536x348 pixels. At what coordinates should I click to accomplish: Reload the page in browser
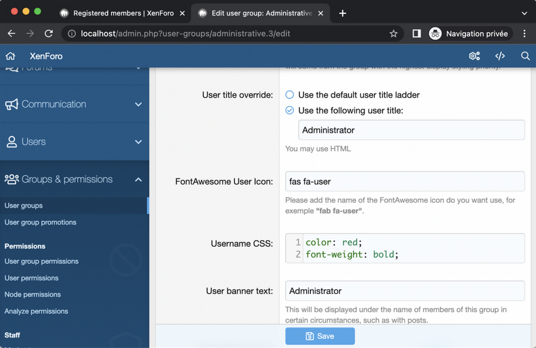point(49,34)
